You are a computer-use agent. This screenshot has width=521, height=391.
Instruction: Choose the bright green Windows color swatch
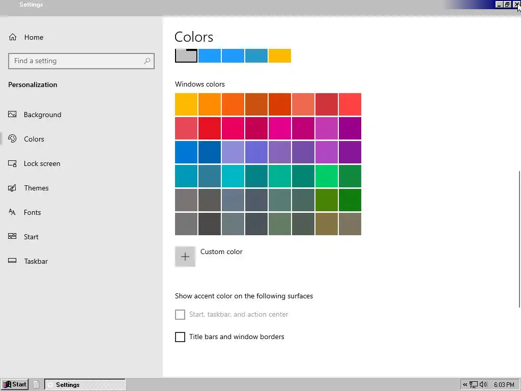[326, 176]
